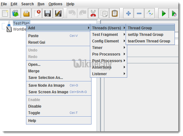Viewport: 183px width, 136px height.
Task: Click the New test plan toolbar icon
Action: pyautogui.click(x=5, y=13)
